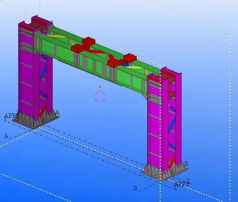Select the pink dashed rotation-center circle

coord(100,96)
